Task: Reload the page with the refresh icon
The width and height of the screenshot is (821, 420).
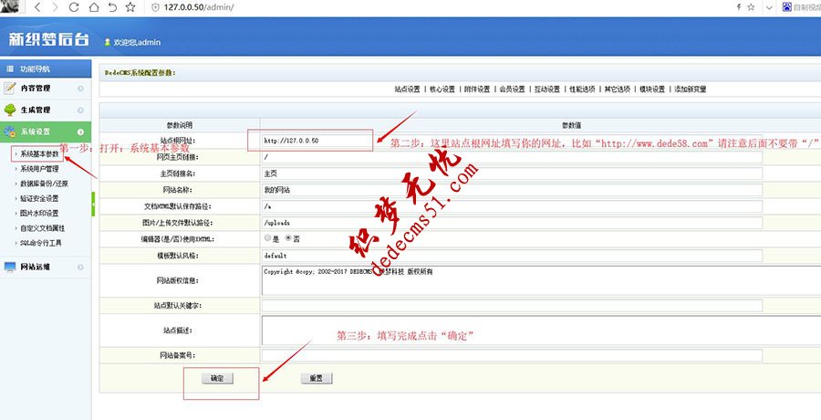Action: click(74, 7)
